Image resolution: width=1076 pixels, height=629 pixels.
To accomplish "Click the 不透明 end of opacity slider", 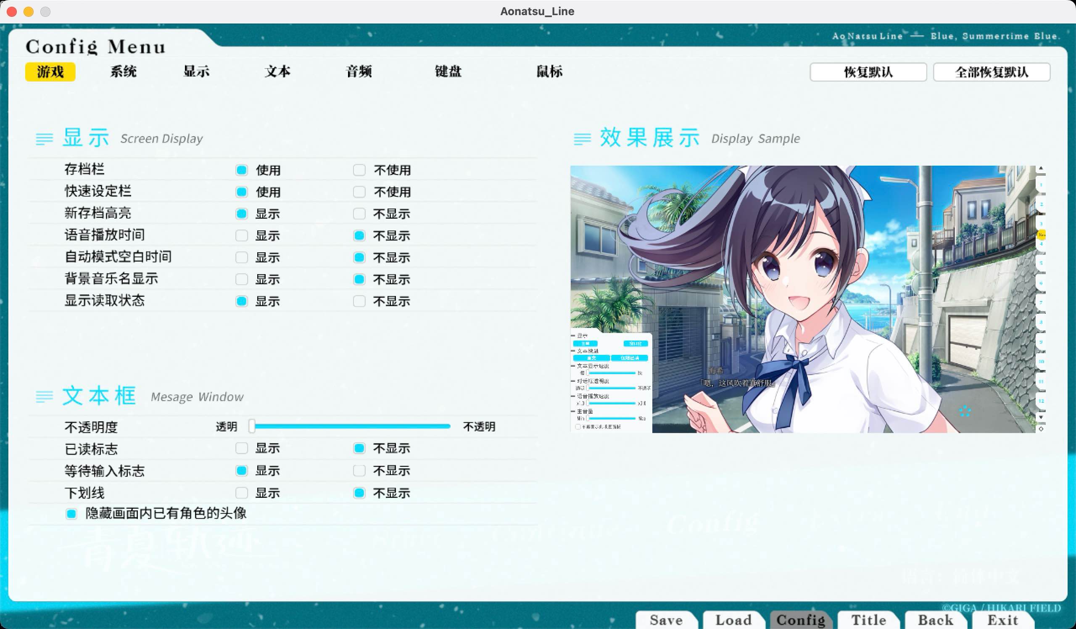I will (479, 427).
